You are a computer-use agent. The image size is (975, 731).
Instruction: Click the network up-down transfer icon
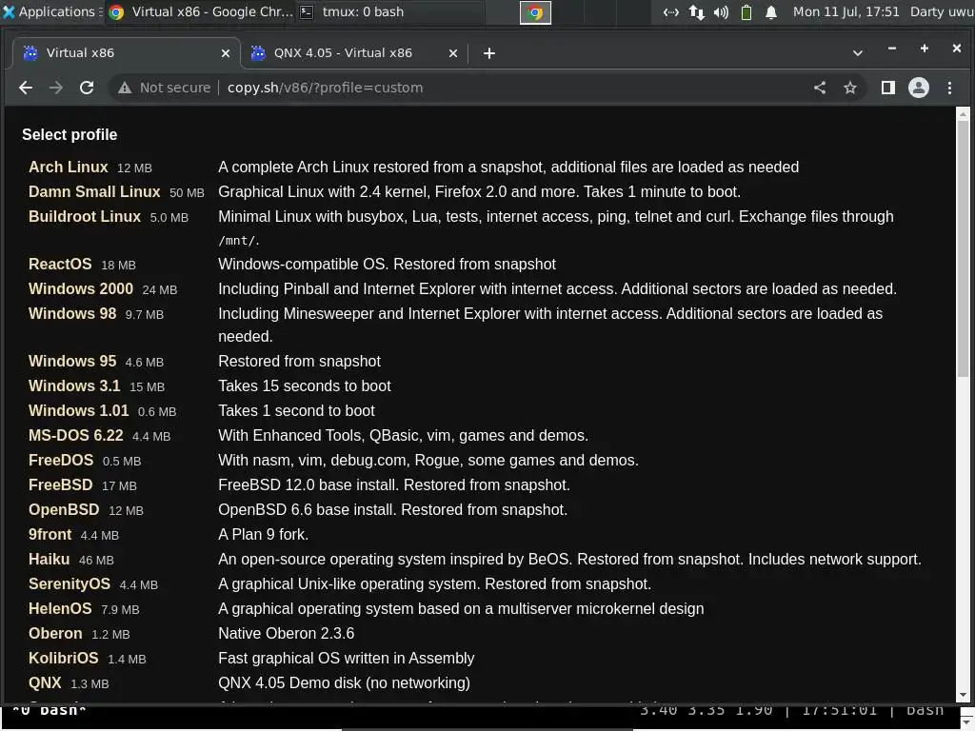(x=696, y=11)
